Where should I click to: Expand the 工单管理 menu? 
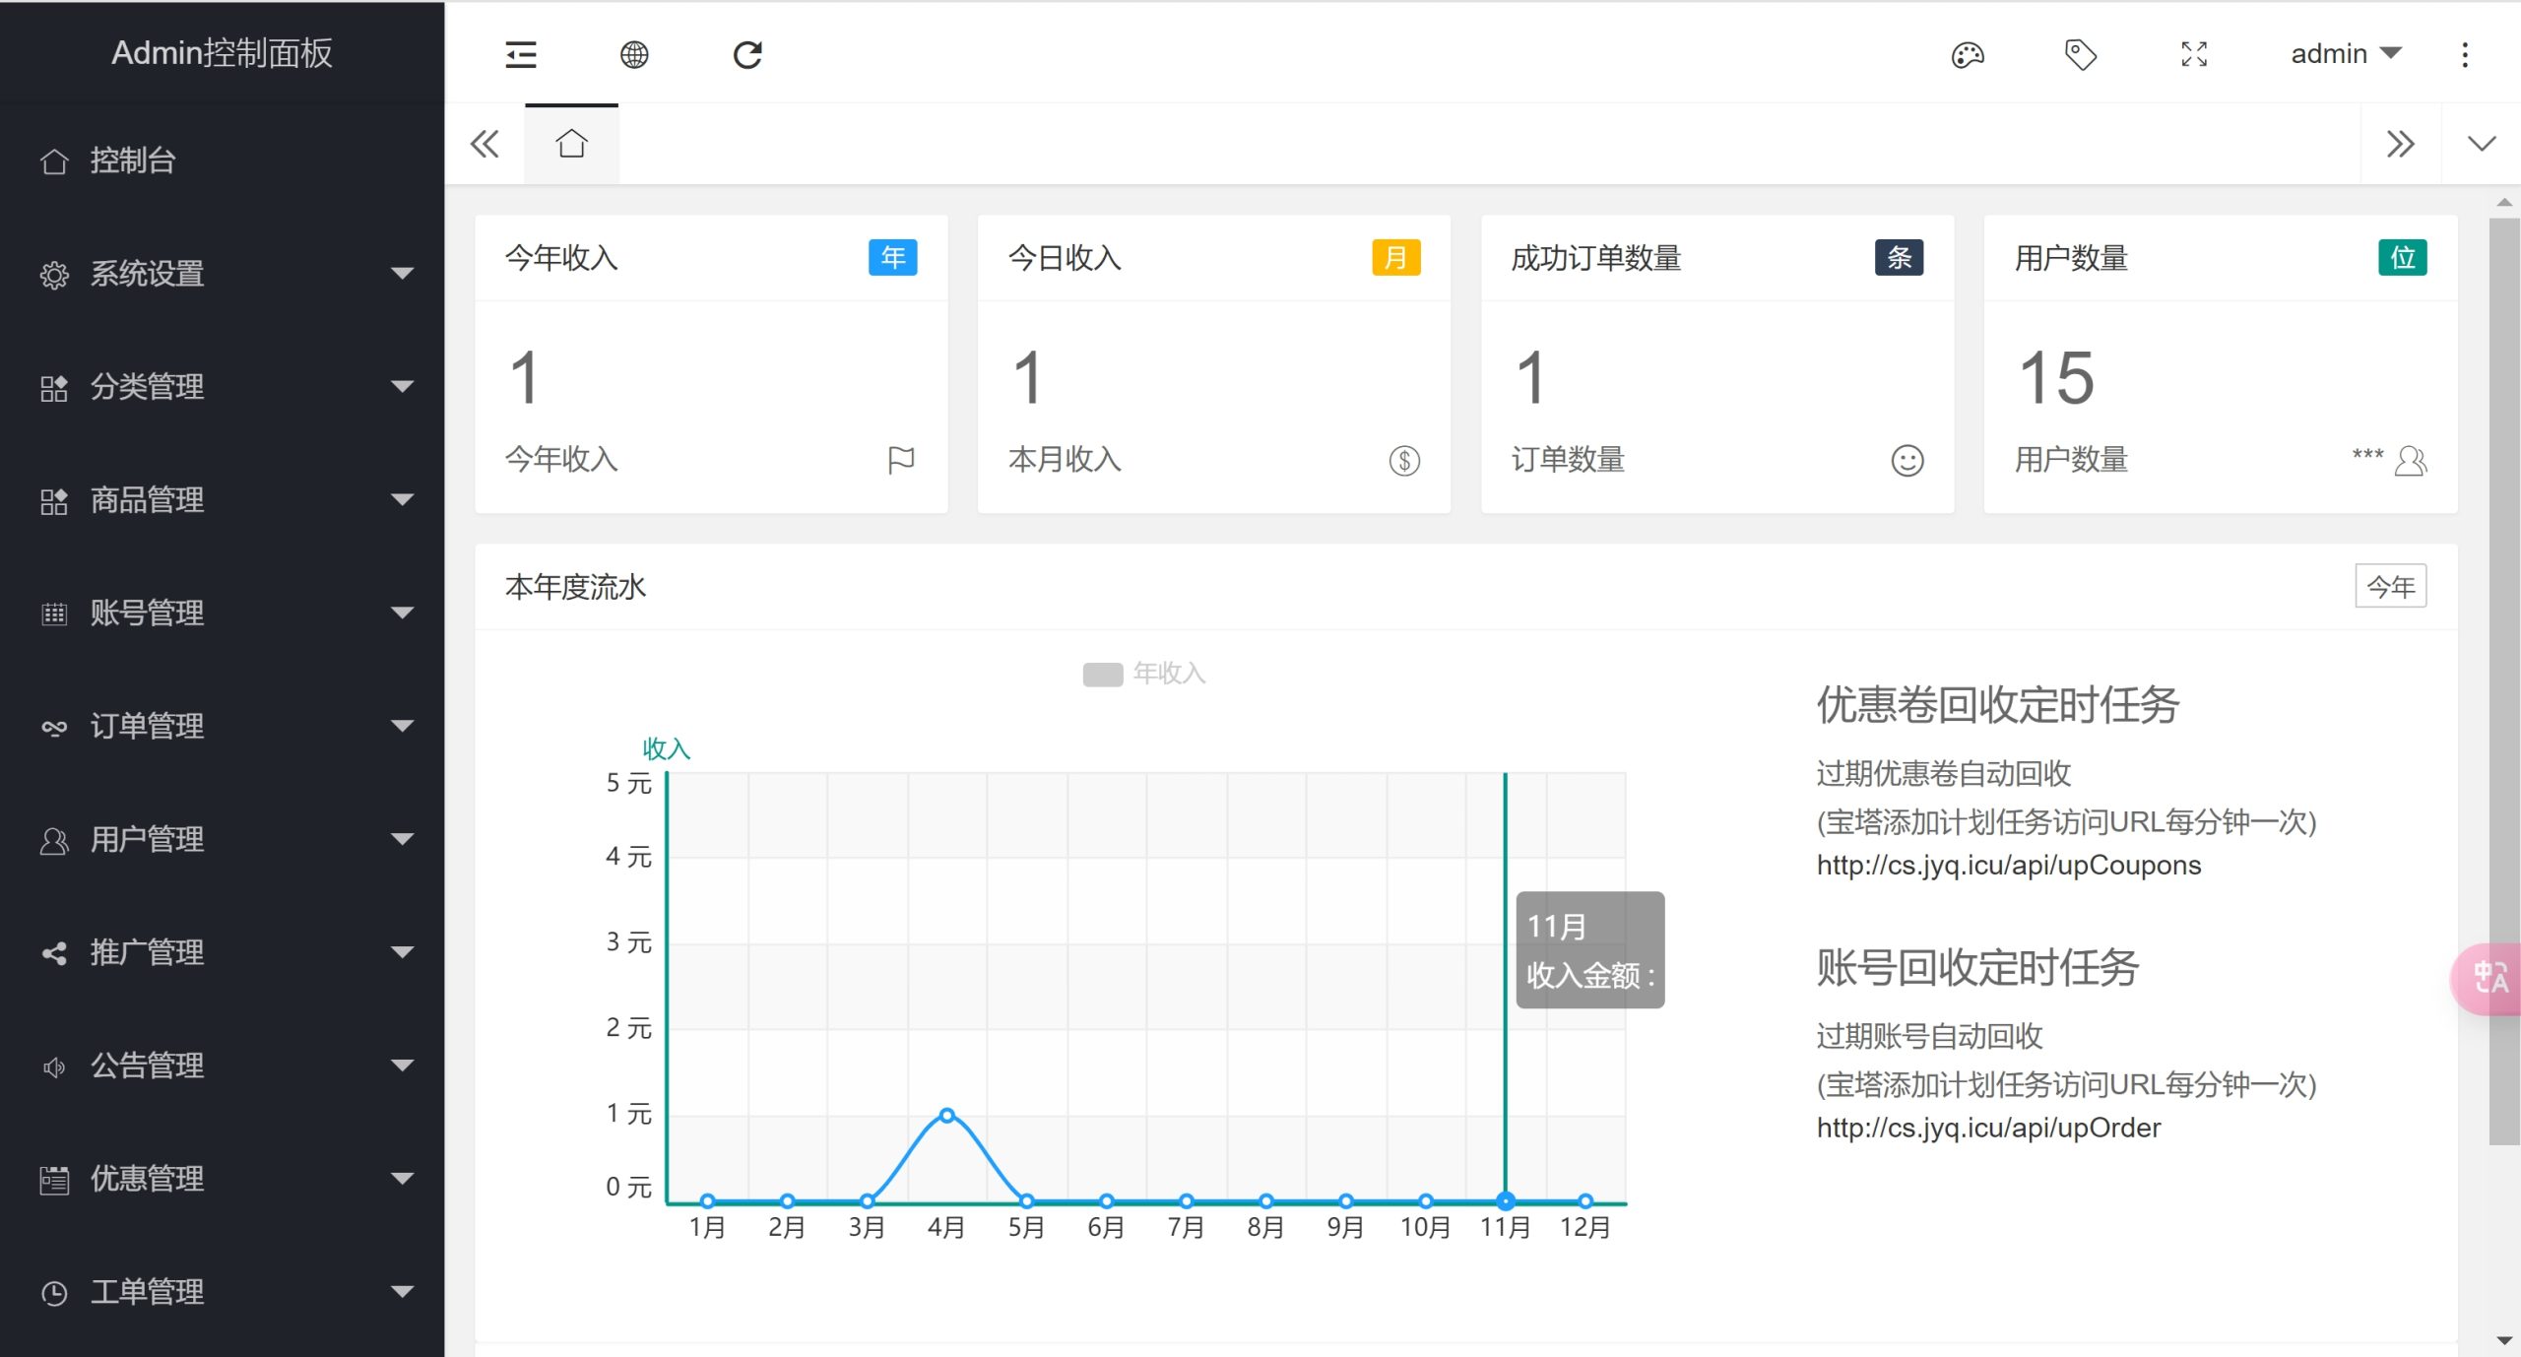(222, 1292)
